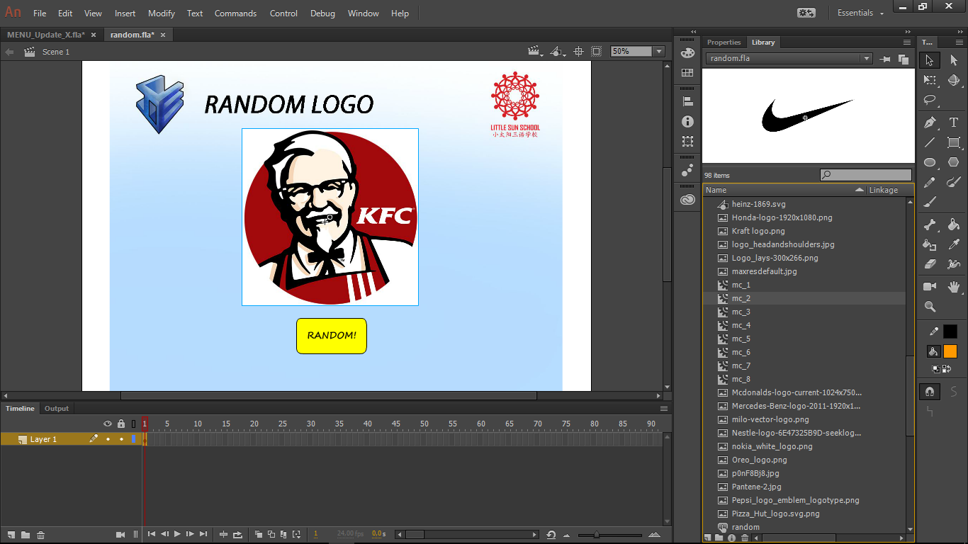Select the Line tool
The image size is (968, 544).
(x=930, y=142)
